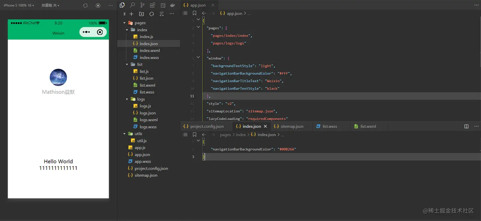Close the index.json tab

(x=265, y=126)
